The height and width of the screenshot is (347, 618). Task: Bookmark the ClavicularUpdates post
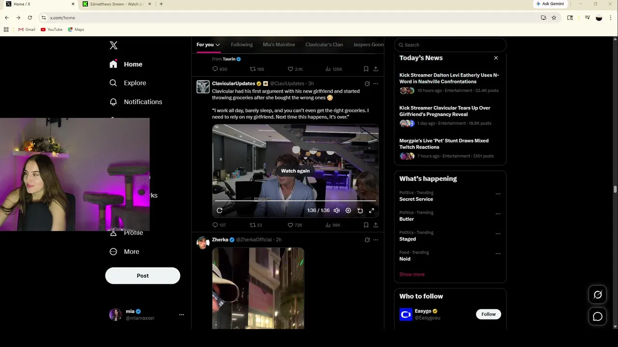[x=366, y=225]
